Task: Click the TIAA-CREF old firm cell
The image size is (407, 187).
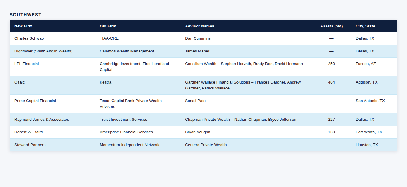Action: pyautogui.click(x=110, y=38)
